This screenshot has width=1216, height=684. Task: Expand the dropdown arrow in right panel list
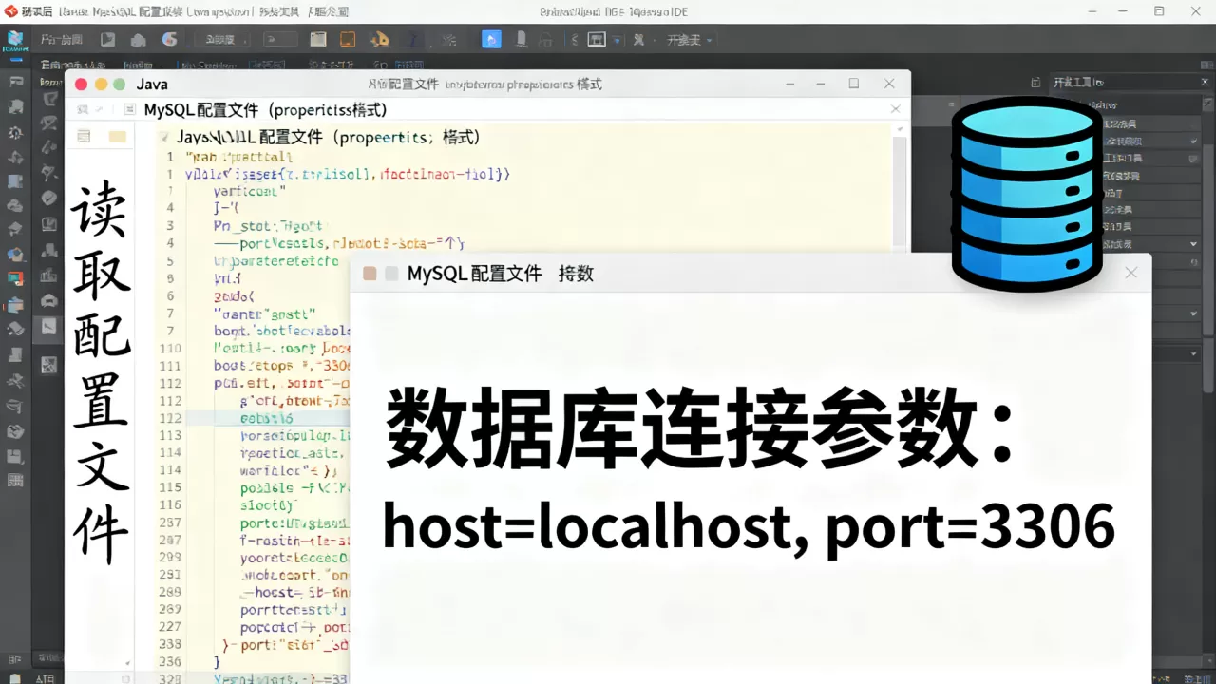pyautogui.click(x=1194, y=244)
